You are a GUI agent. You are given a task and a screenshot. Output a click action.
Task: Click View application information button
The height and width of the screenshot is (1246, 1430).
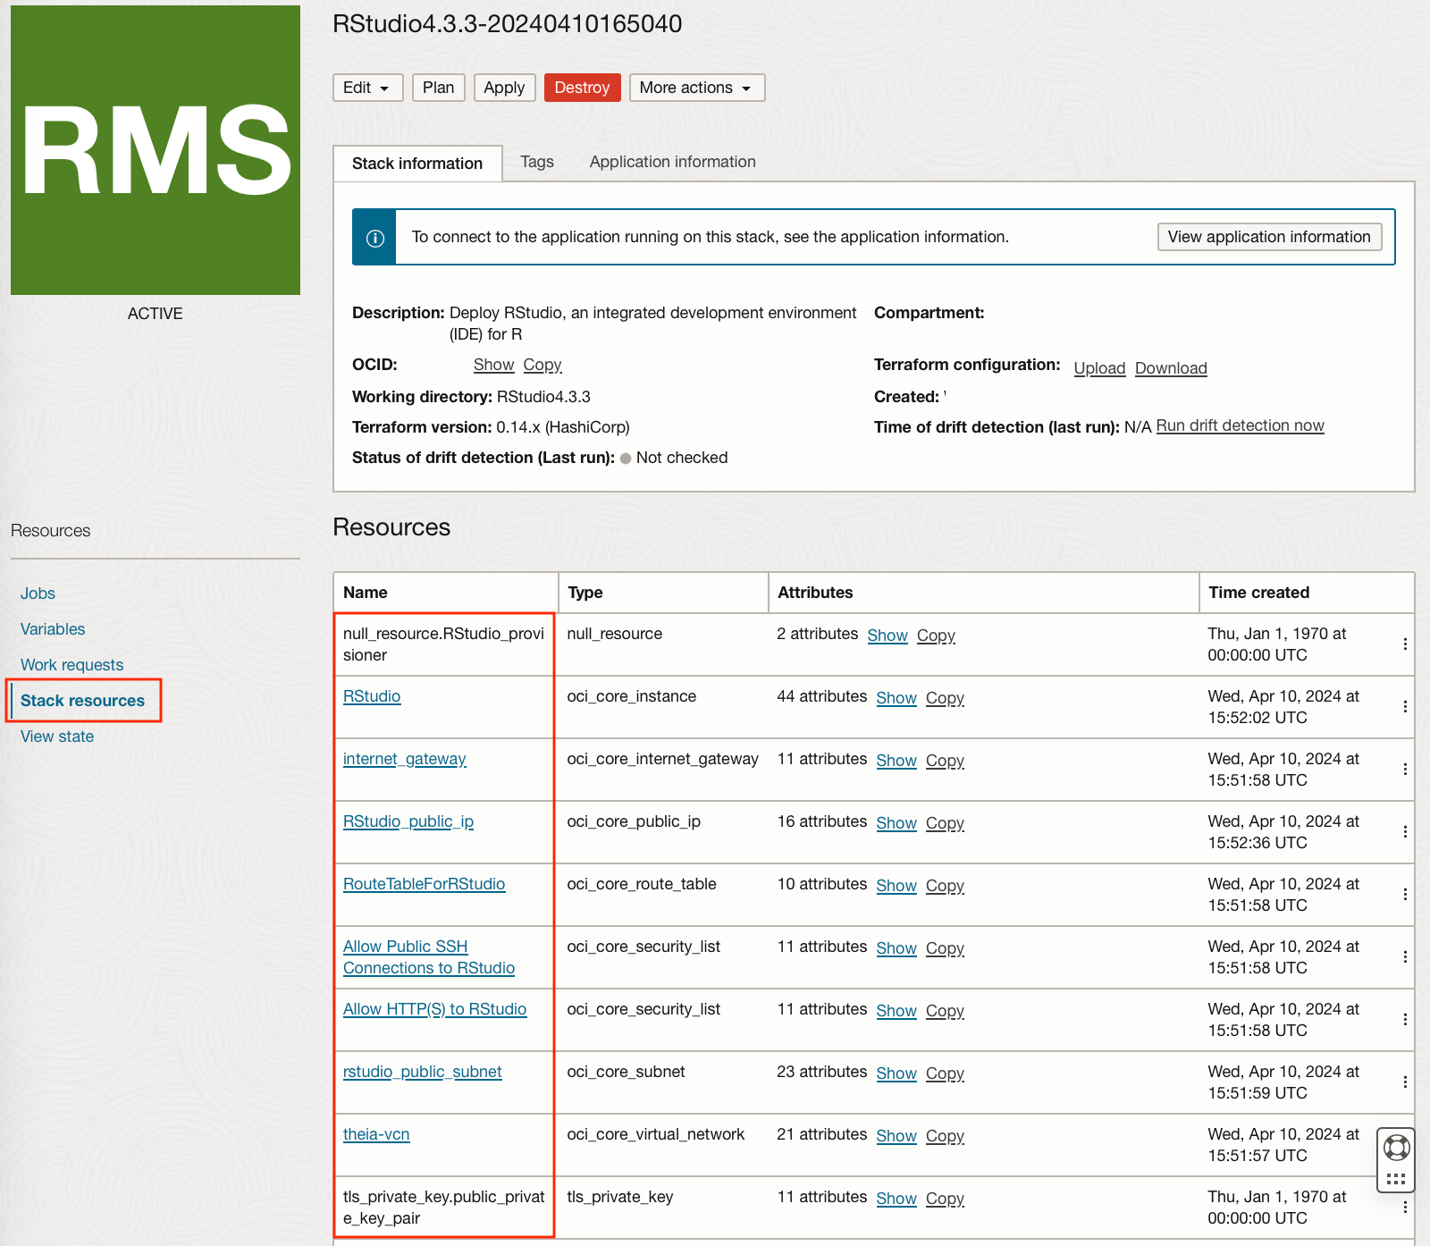1269,237
